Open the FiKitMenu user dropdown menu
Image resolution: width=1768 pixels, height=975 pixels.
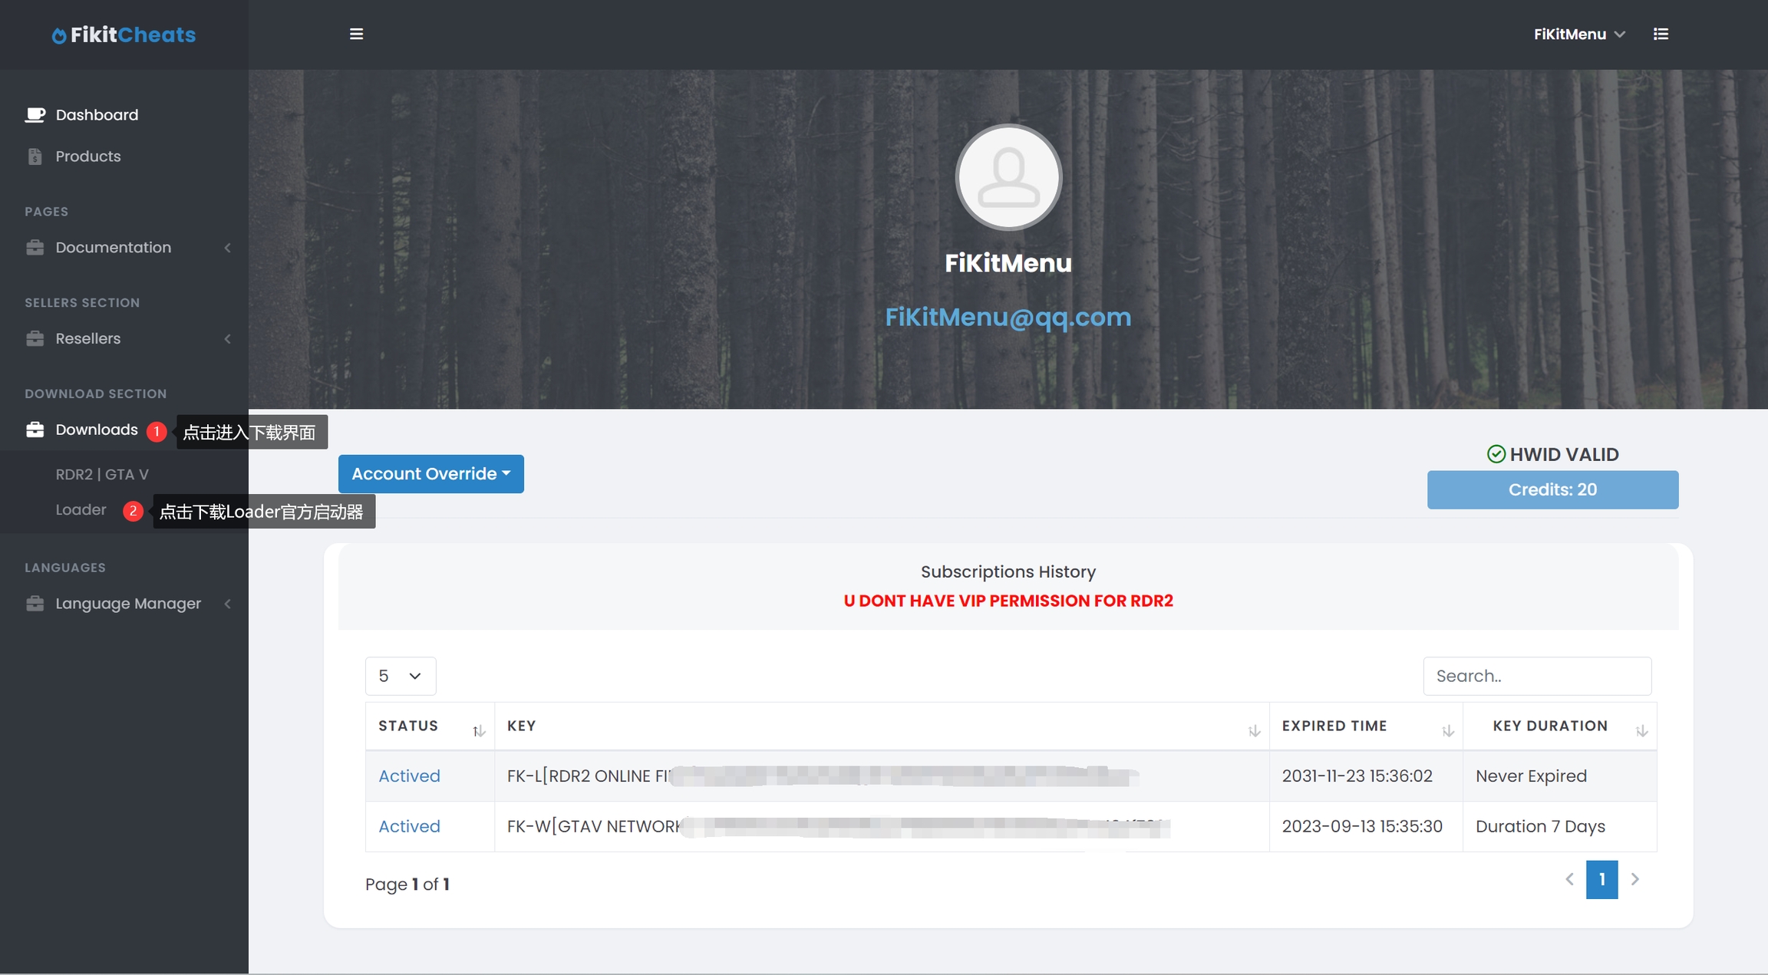point(1579,34)
